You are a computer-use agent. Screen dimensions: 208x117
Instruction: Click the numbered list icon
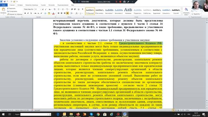click(63, 9)
